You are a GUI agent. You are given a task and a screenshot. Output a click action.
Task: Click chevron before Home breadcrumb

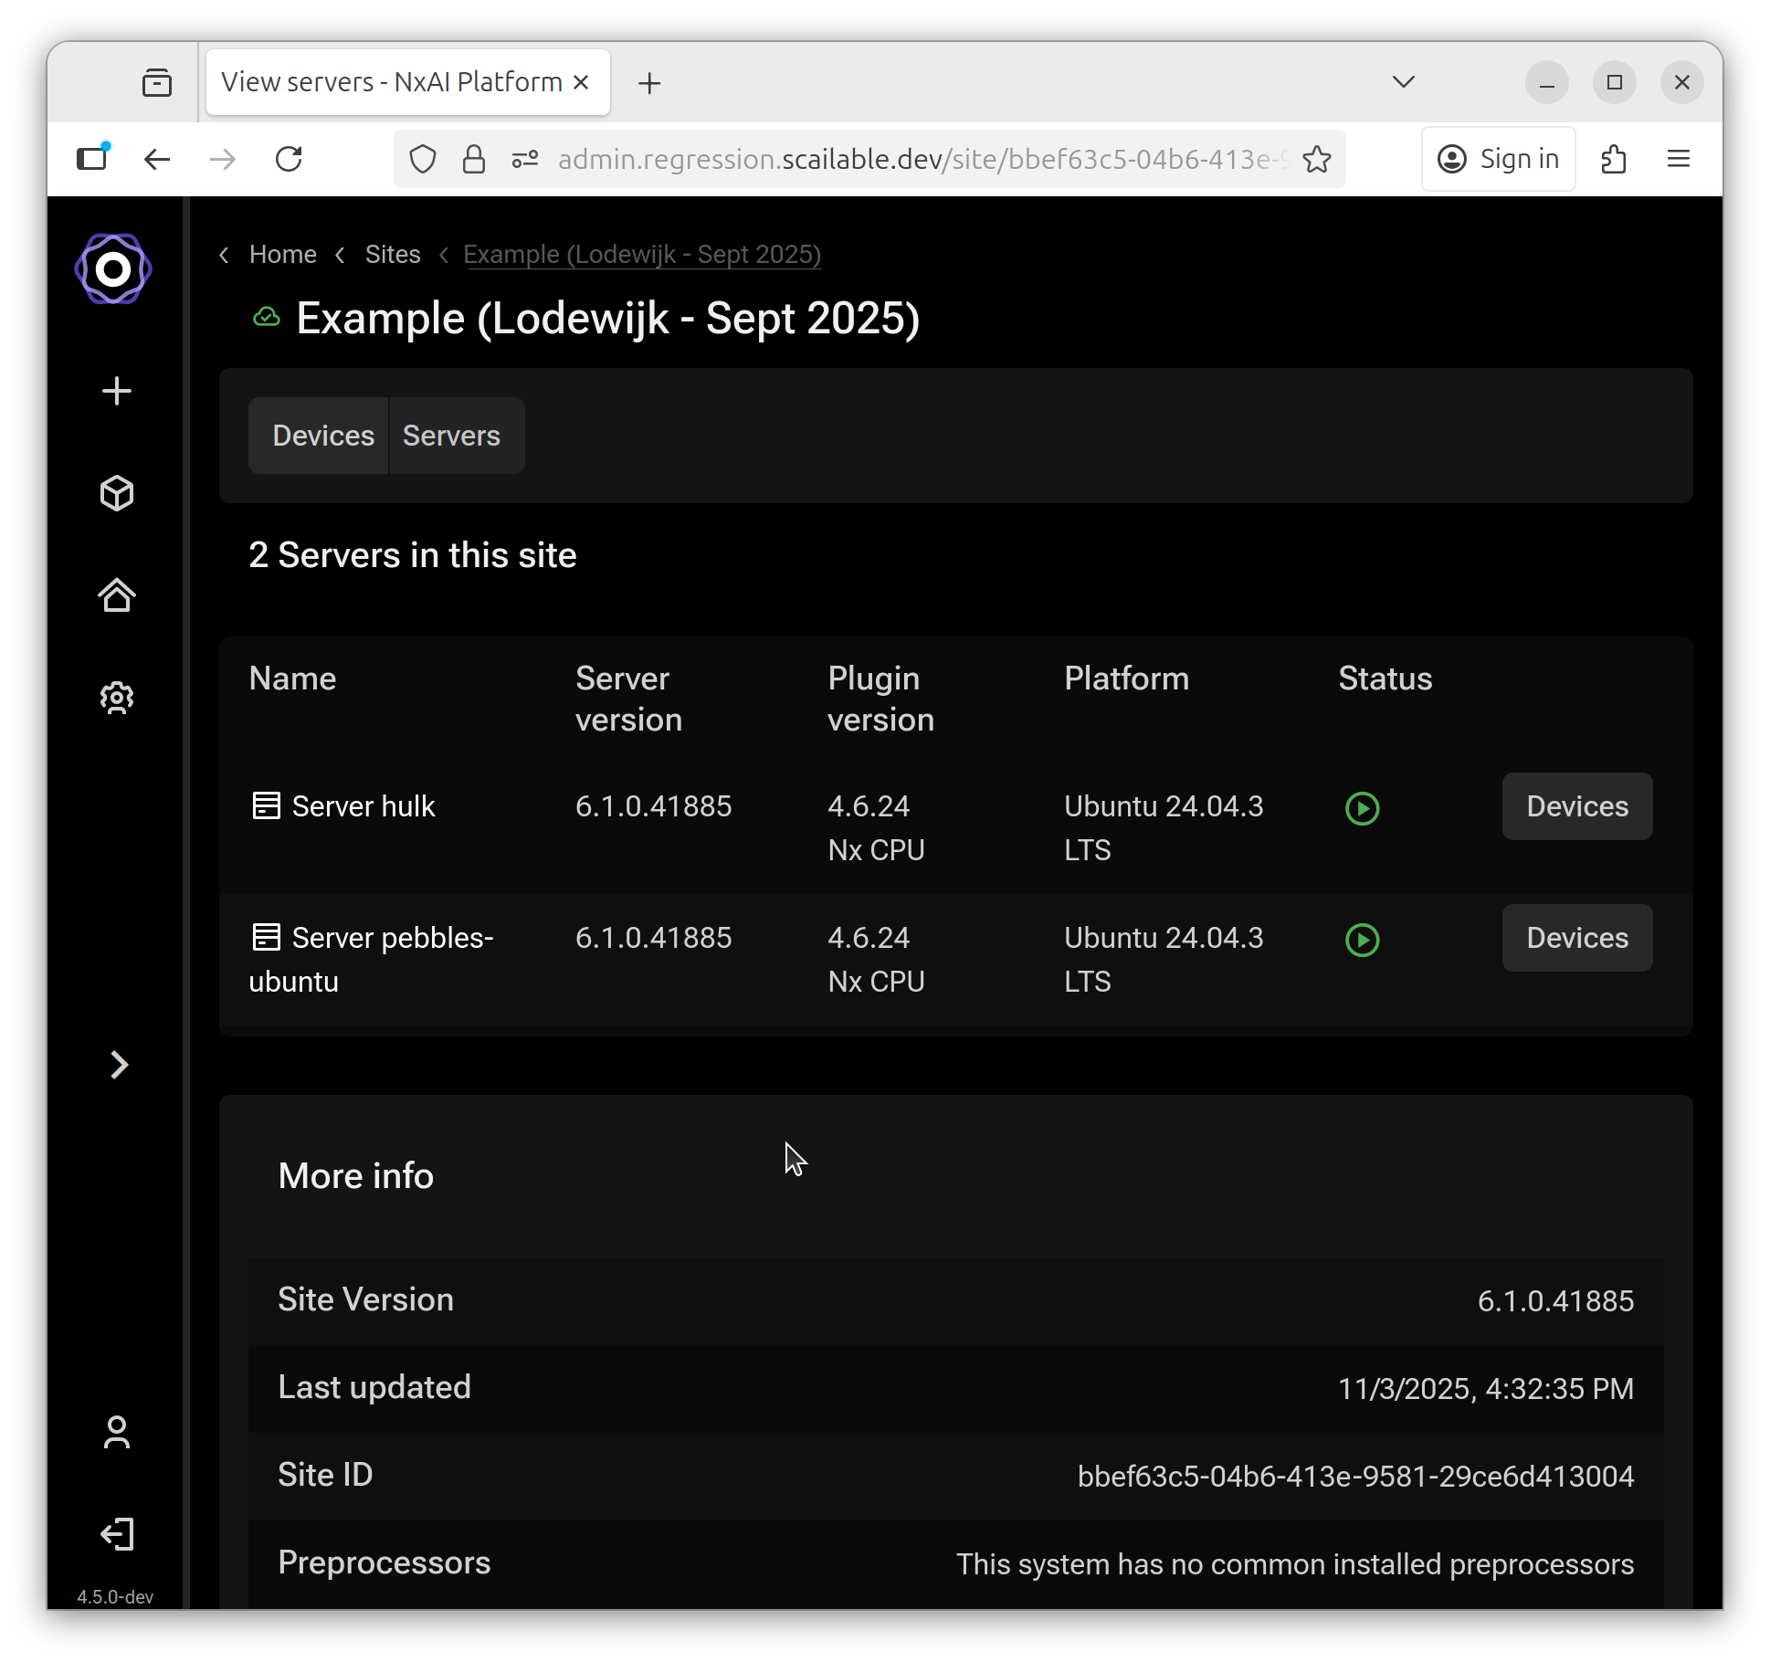point(225,255)
